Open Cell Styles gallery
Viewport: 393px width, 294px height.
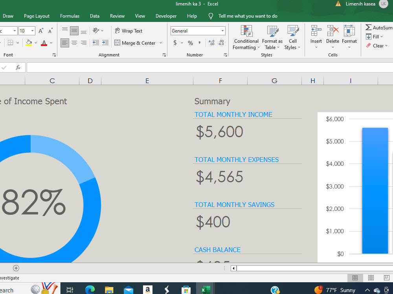coord(292,38)
